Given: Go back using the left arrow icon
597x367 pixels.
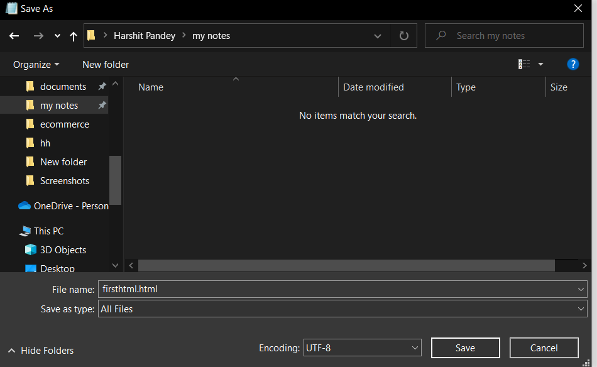Looking at the screenshot, I should 14,36.
